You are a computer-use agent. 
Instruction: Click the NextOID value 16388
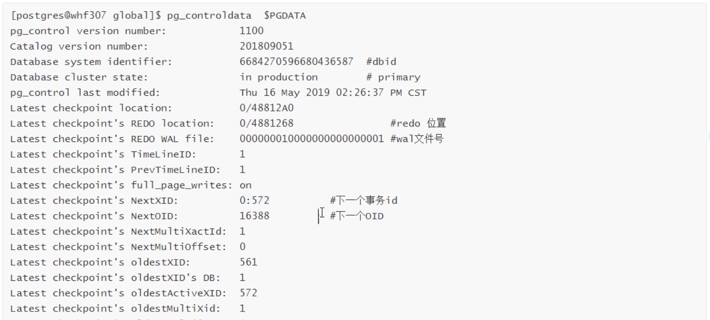coord(254,216)
